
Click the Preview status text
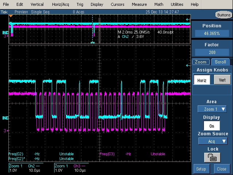tap(21, 12)
